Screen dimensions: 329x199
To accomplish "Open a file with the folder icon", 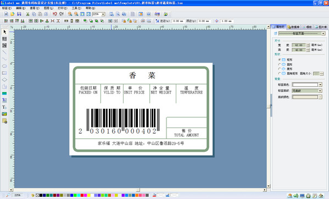I will 13,14.
